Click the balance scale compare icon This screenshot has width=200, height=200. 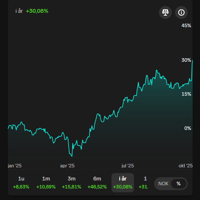click(x=165, y=12)
